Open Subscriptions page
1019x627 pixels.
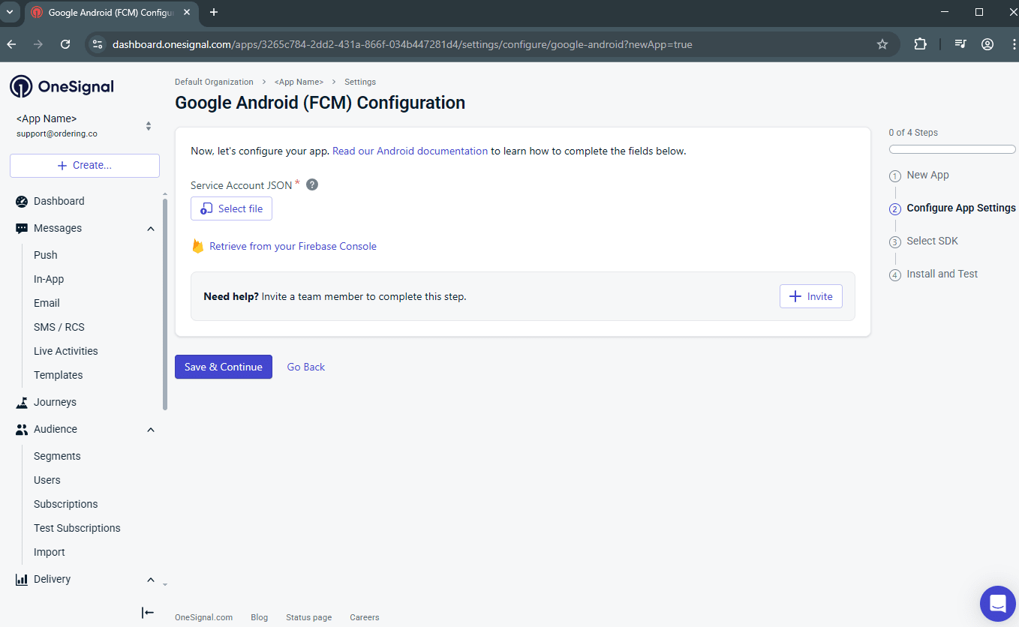66,504
